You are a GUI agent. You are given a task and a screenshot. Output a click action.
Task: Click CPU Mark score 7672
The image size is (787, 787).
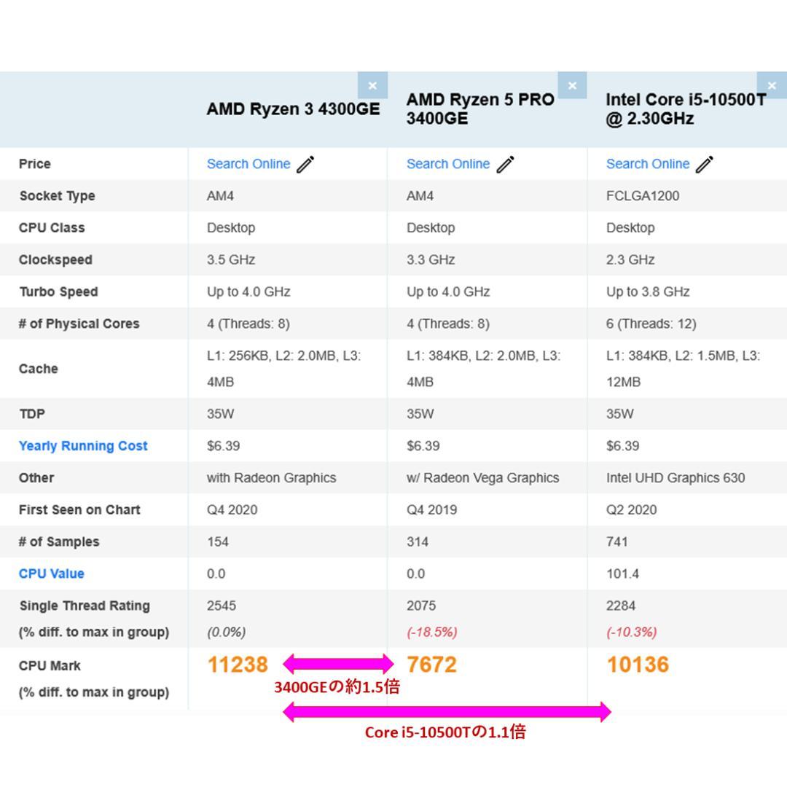(x=432, y=665)
